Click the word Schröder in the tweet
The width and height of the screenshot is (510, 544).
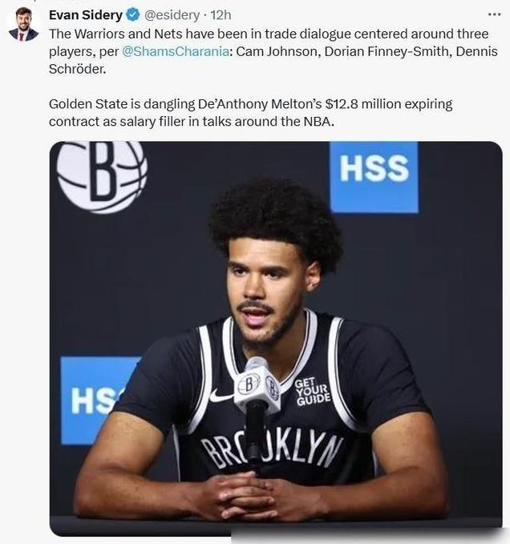point(77,69)
